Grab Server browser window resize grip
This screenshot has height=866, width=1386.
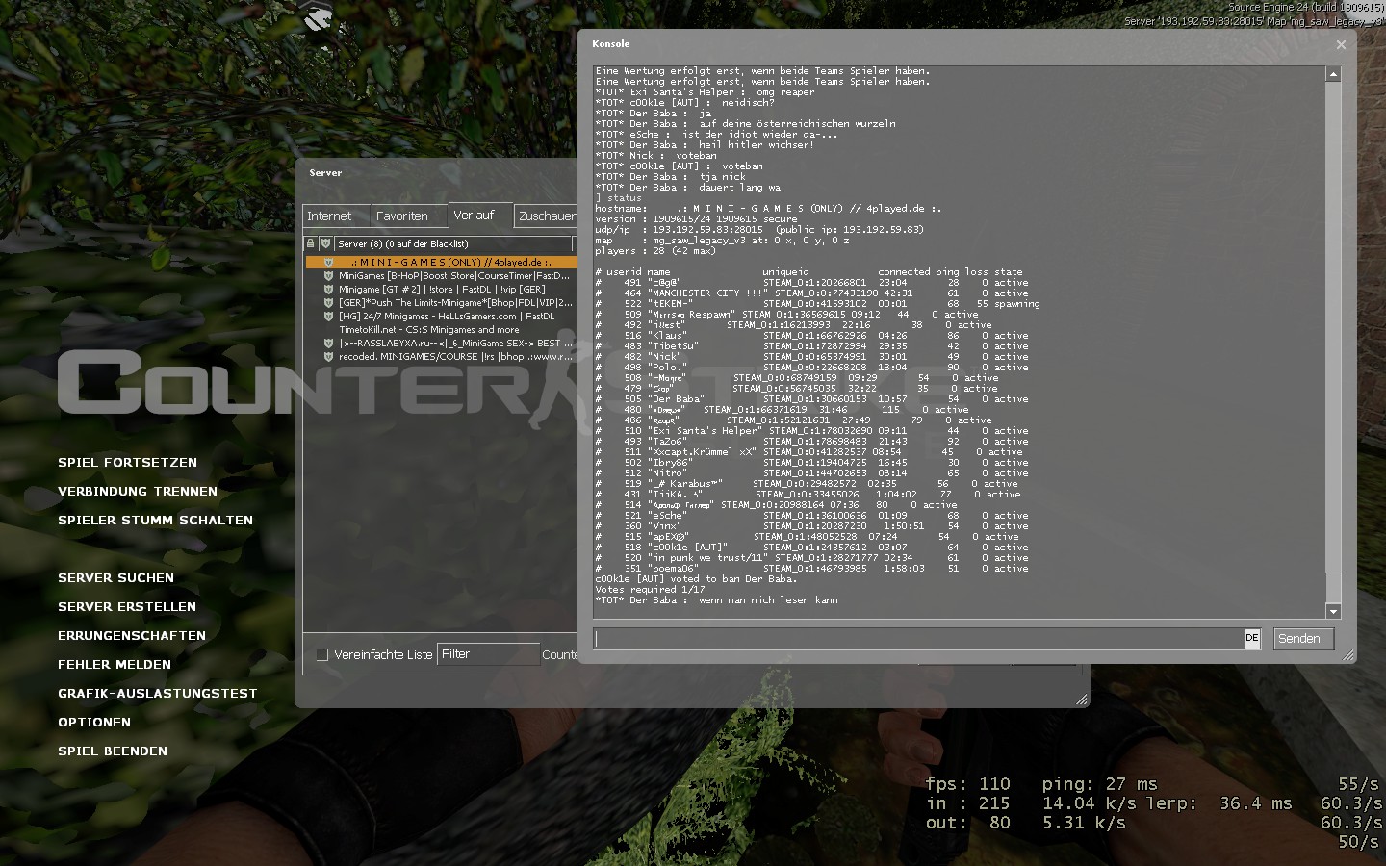pyautogui.click(x=1082, y=700)
